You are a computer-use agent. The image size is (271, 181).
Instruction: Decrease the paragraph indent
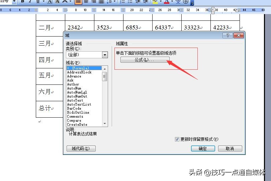[x=138, y=1]
